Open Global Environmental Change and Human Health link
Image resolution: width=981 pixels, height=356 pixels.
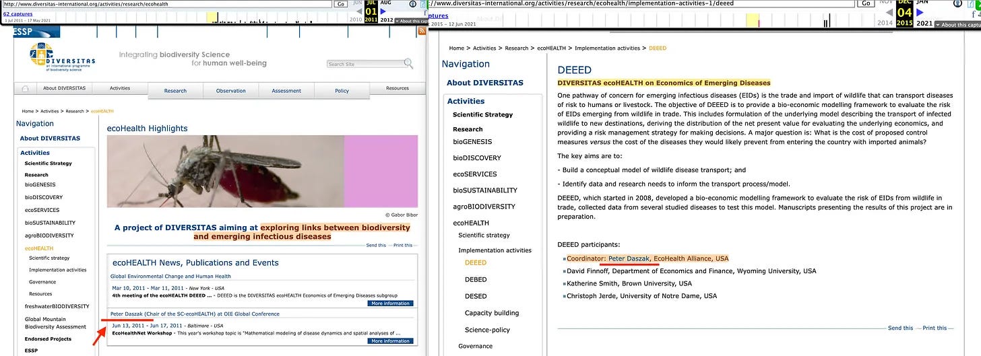click(170, 277)
